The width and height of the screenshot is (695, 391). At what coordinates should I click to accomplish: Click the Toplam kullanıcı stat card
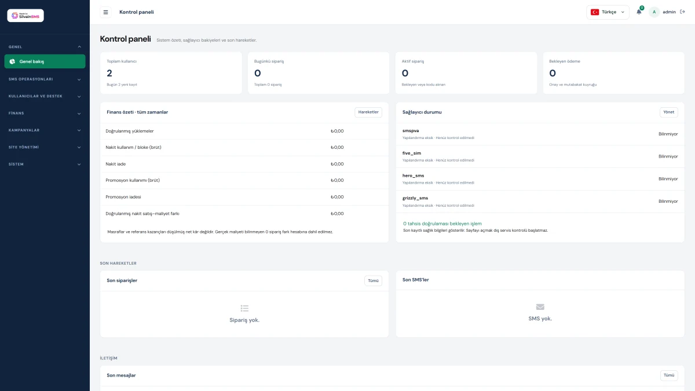(x=171, y=73)
